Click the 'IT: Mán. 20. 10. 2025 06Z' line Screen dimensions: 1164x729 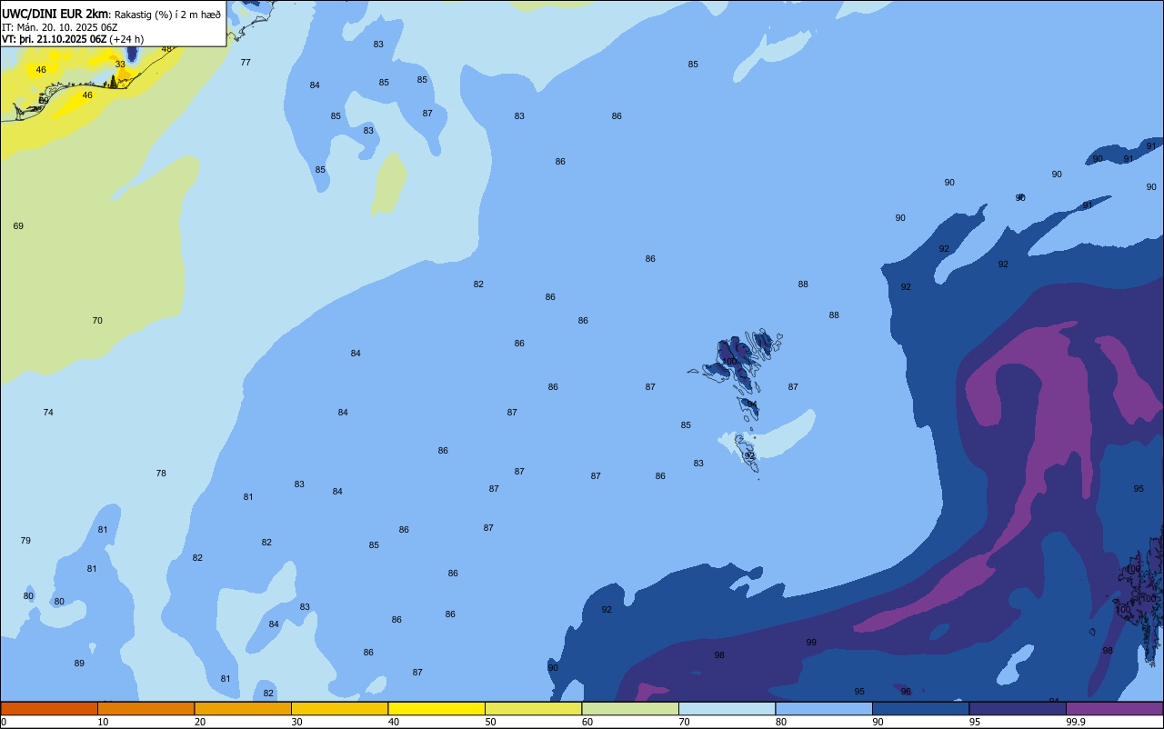tap(59, 26)
